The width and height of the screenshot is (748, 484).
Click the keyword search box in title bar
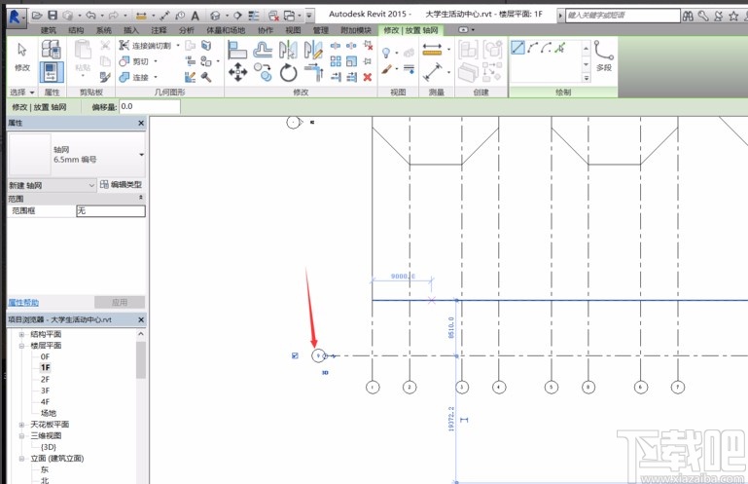[x=623, y=16]
